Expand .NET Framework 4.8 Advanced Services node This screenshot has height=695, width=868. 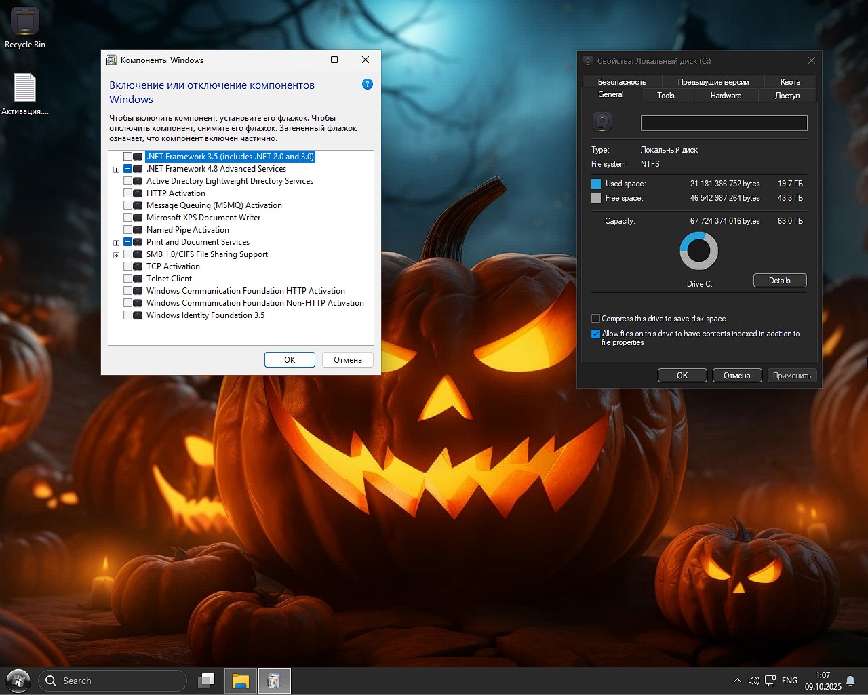point(117,170)
